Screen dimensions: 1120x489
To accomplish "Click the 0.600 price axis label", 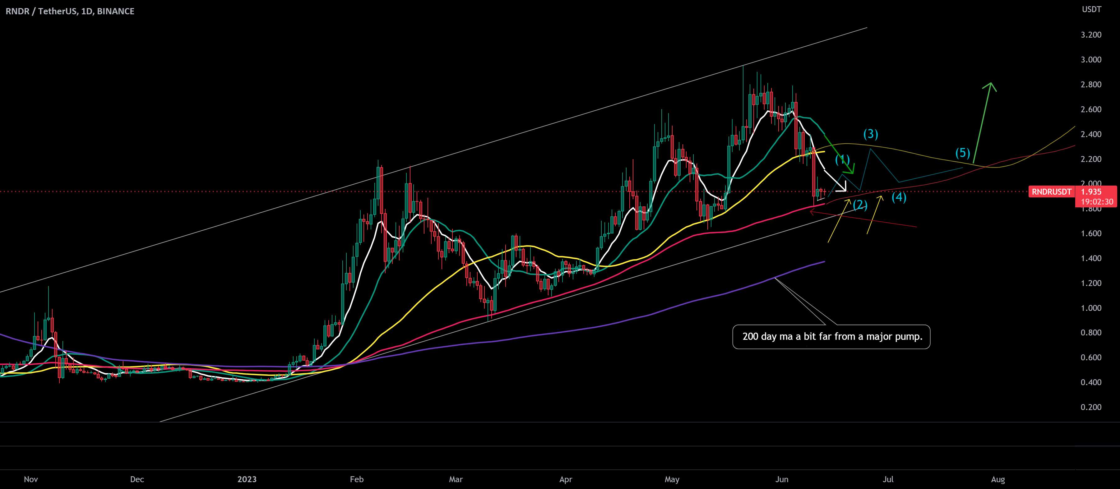I will [1091, 357].
